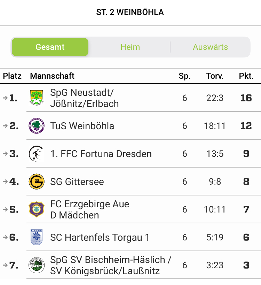
Task: Click the trend arrow beside rank 7
Action: coord(5,265)
